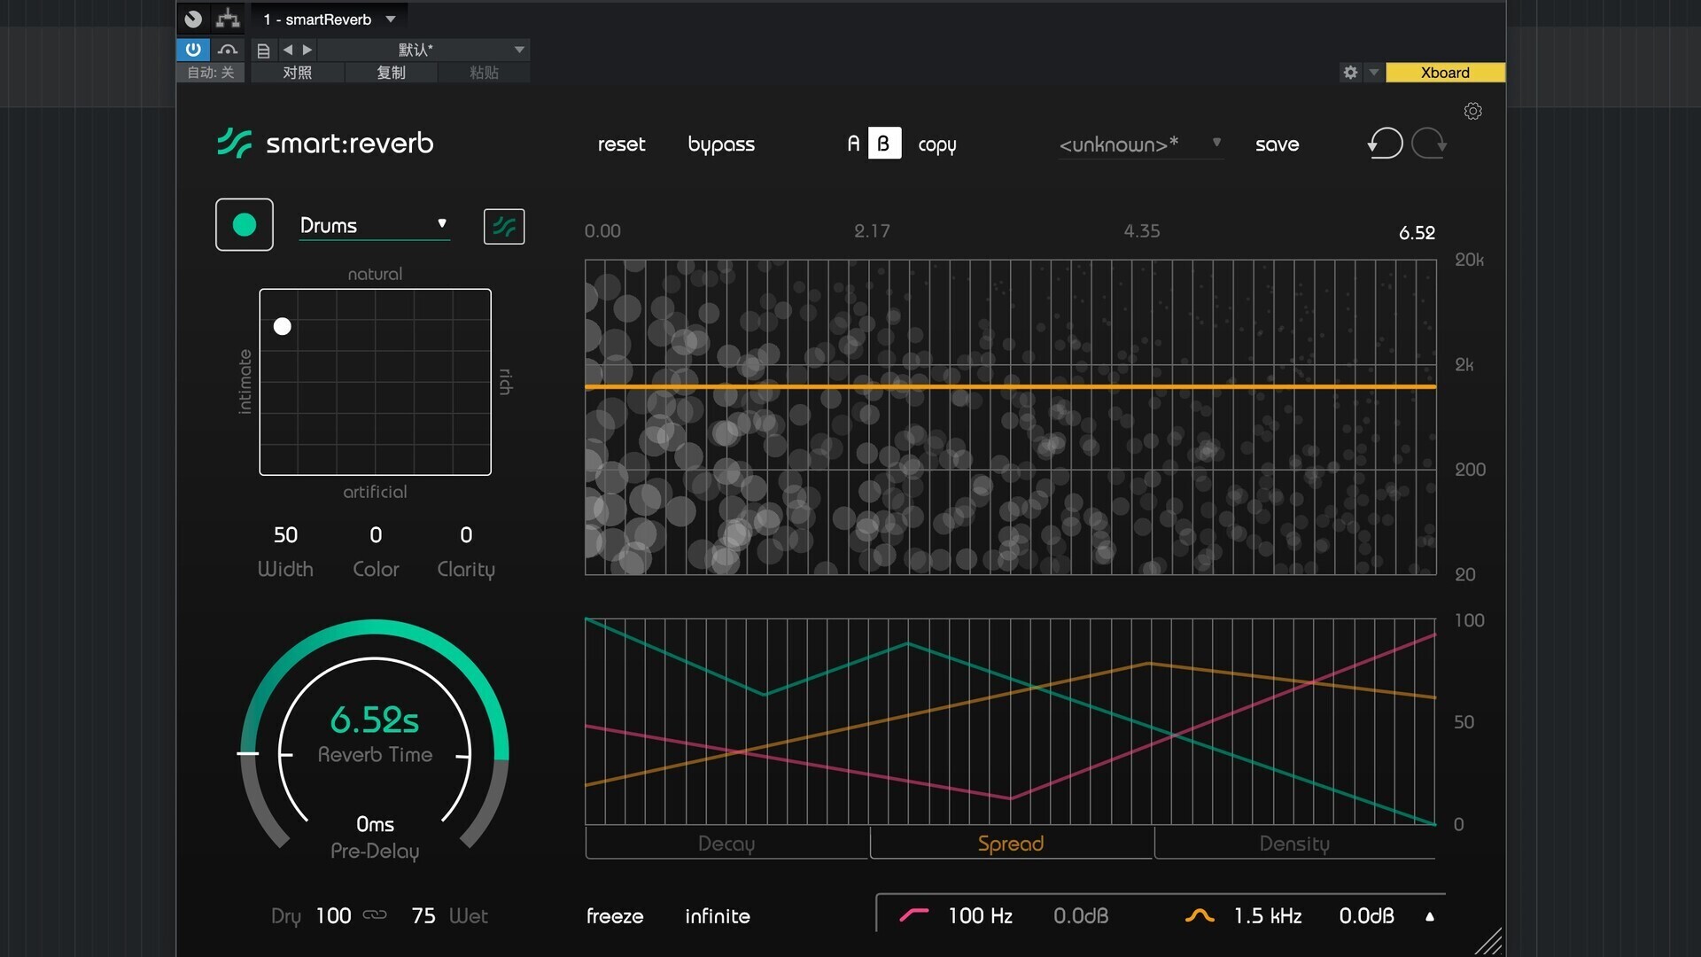Click the orange frequency line in spectrogram
The height and width of the screenshot is (957, 1701).
(x=1010, y=387)
